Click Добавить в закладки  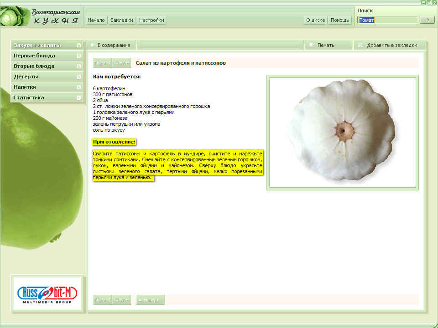[x=389, y=45]
